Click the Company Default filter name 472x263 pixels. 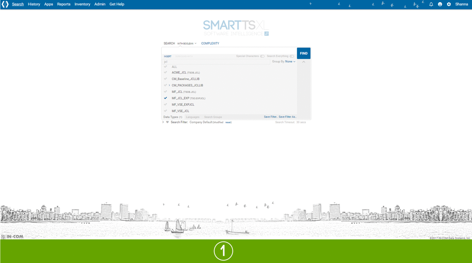point(201,122)
